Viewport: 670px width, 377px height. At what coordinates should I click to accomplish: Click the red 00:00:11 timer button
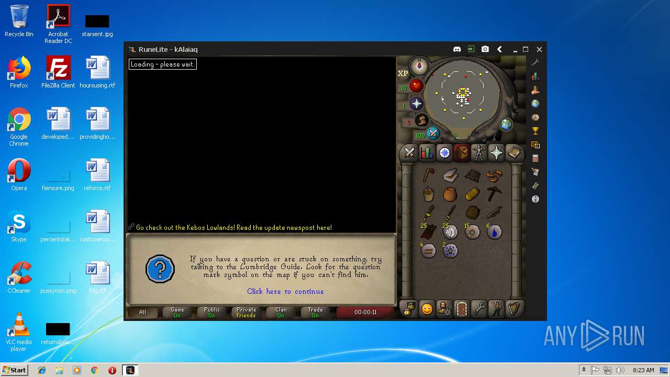365,312
